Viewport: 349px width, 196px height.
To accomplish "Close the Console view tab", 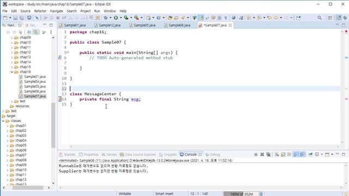I will point(200,155).
